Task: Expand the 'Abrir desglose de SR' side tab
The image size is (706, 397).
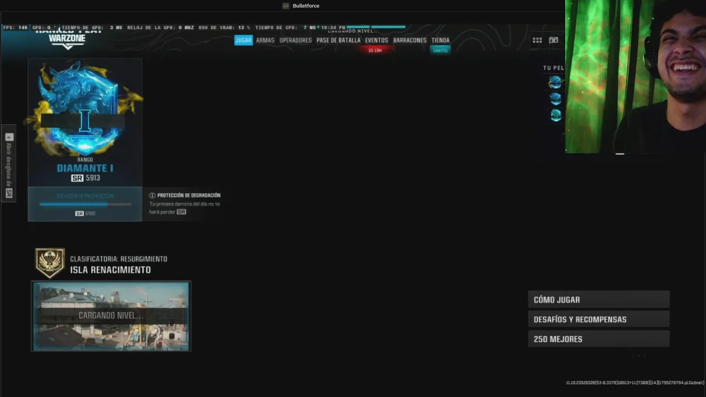Action: [x=9, y=164]
